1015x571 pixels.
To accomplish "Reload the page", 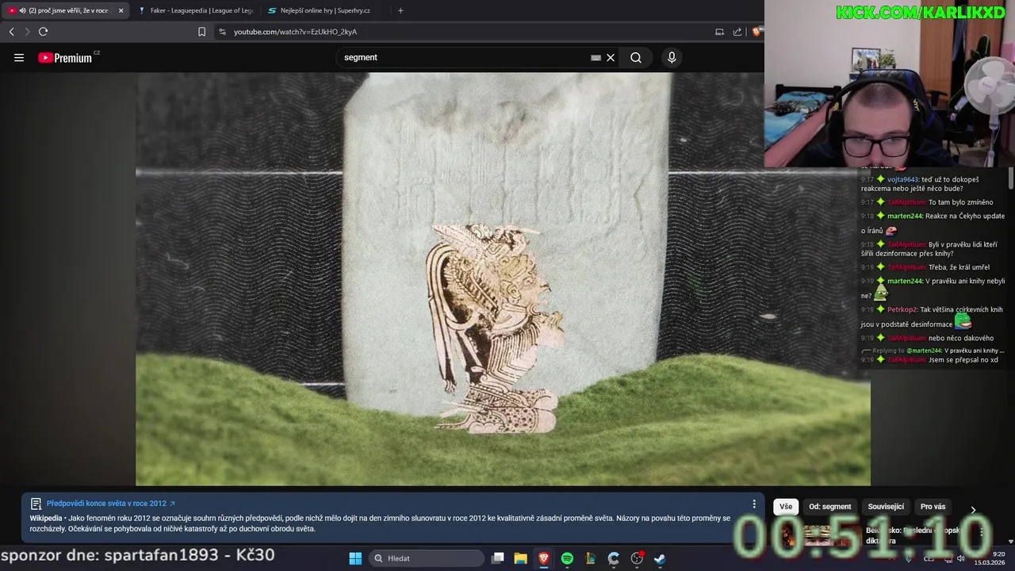I will point(44,32).
